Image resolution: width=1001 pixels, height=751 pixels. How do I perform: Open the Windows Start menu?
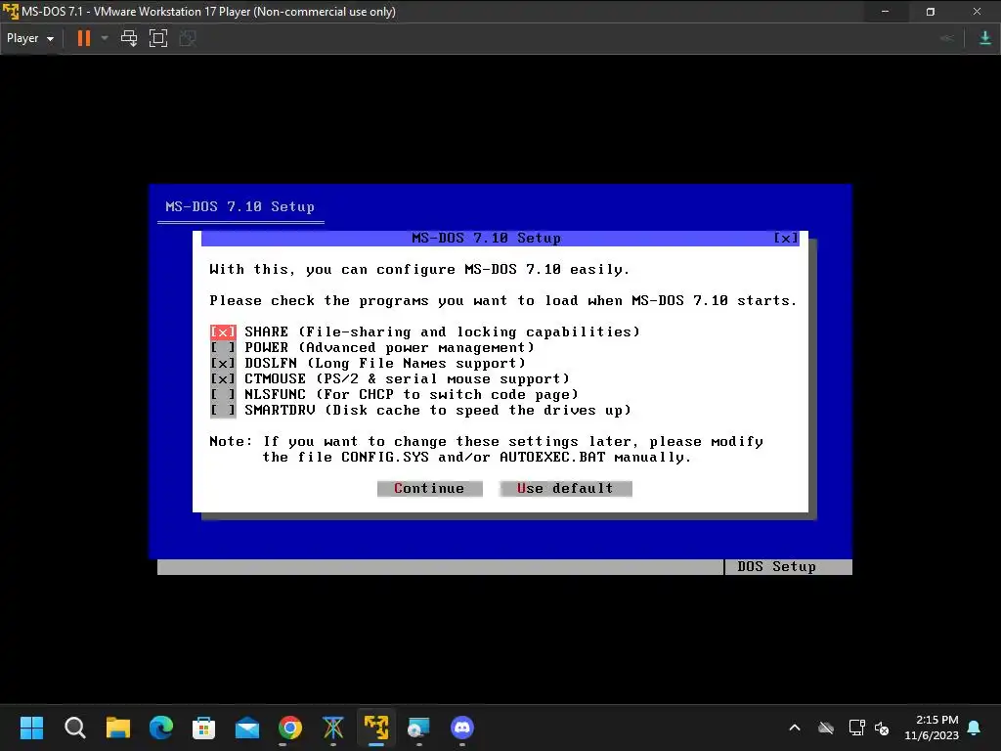[x=31, y=728]
